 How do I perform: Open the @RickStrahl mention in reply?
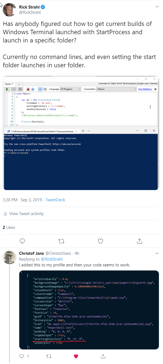point(52,259)
